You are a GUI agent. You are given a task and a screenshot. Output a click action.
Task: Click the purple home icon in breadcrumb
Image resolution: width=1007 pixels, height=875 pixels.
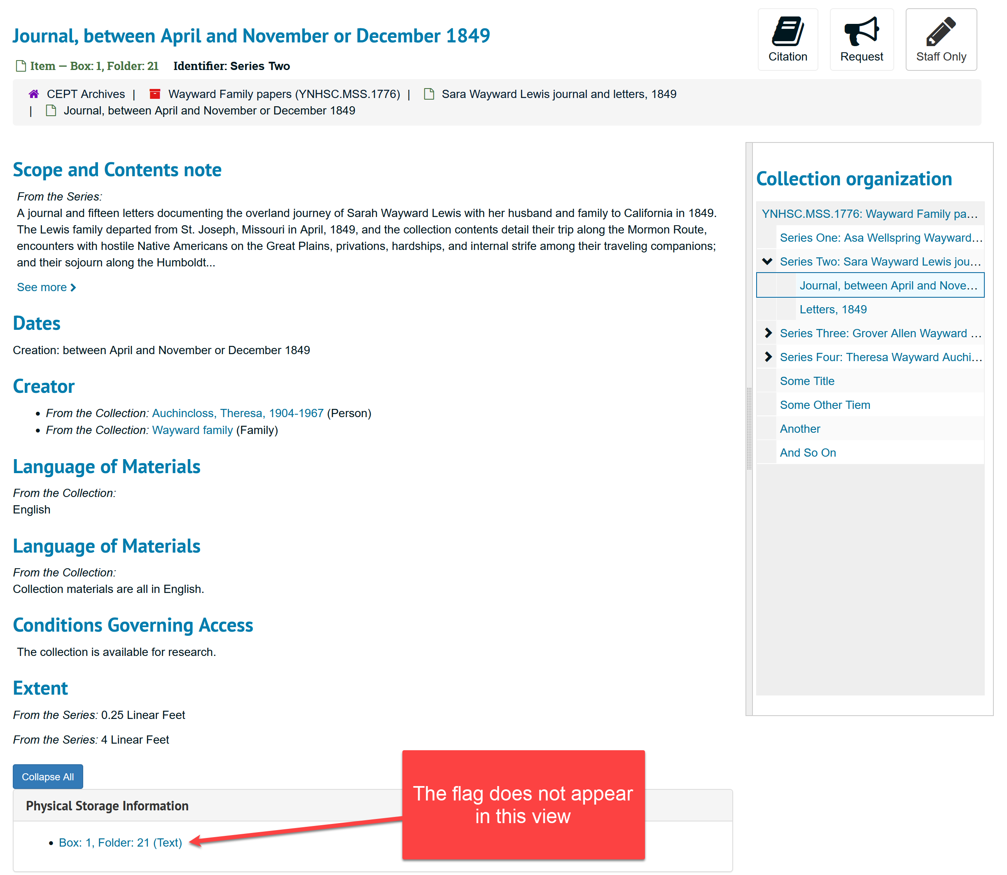(x=34, y=94)
